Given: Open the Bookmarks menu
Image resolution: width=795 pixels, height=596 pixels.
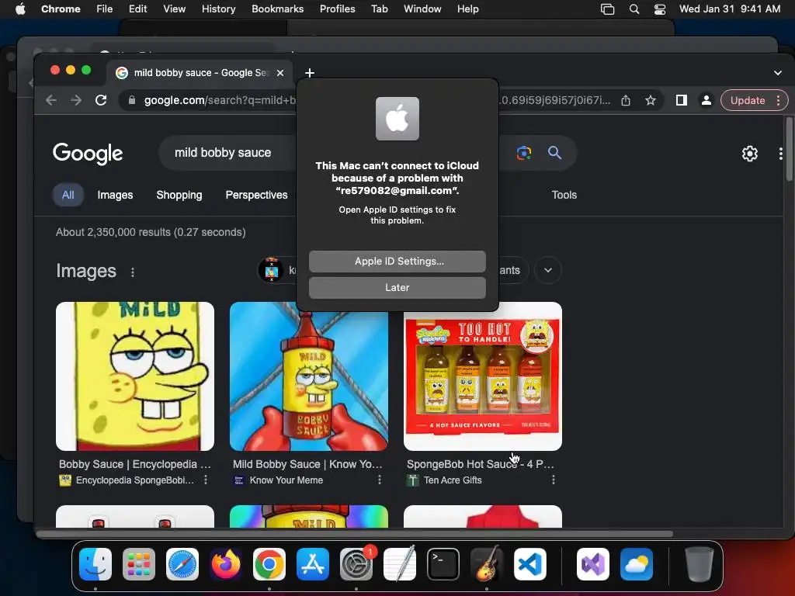Looking at the screenshot, I should tap(278, 9).
